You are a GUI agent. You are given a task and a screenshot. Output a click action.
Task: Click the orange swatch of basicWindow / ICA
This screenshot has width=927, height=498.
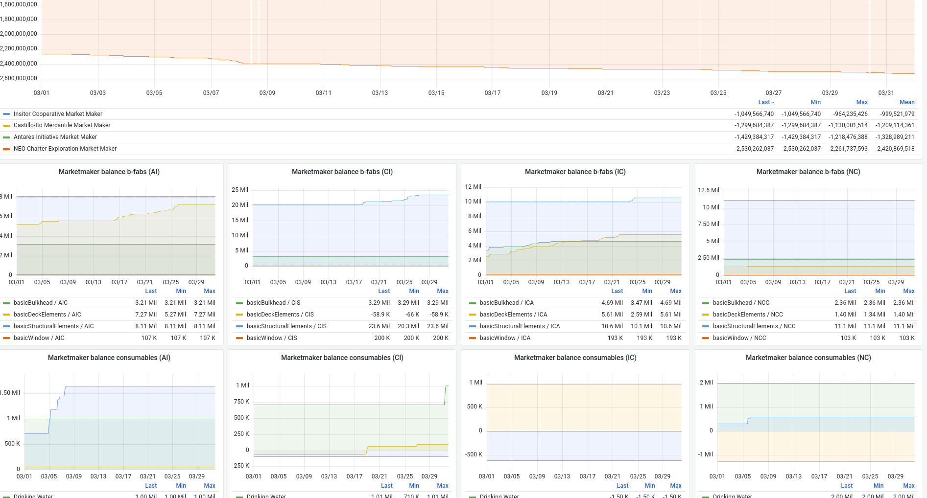(473, 339)
